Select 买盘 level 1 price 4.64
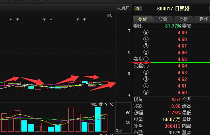Image resolution: width=210 pixels, height=135 pixels. [182, 66]
